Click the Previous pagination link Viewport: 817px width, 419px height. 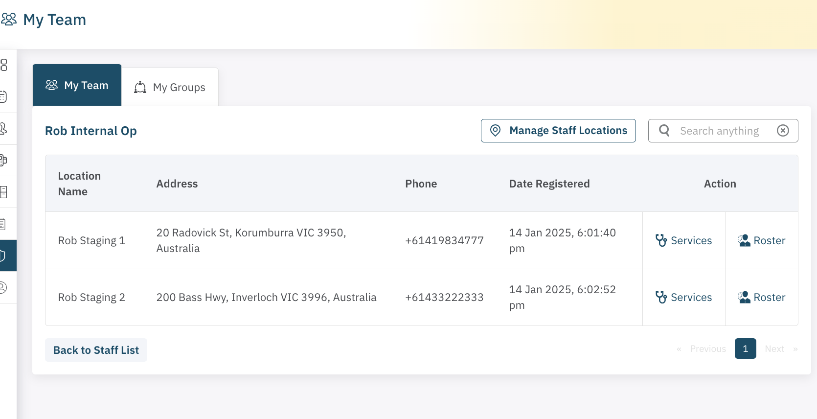coord(707,349)
